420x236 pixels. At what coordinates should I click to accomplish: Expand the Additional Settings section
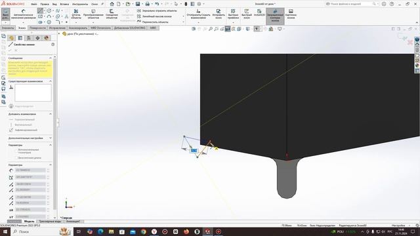[x=51, y=138]
